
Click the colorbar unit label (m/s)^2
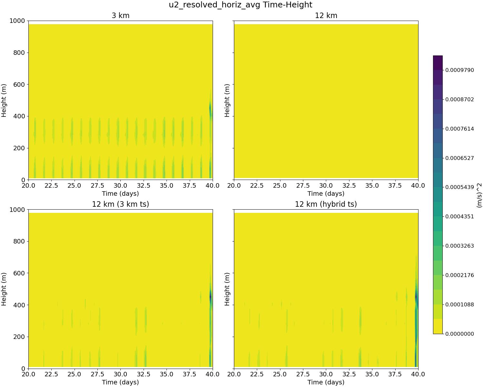pyautogui.click(x=479, y=194)
